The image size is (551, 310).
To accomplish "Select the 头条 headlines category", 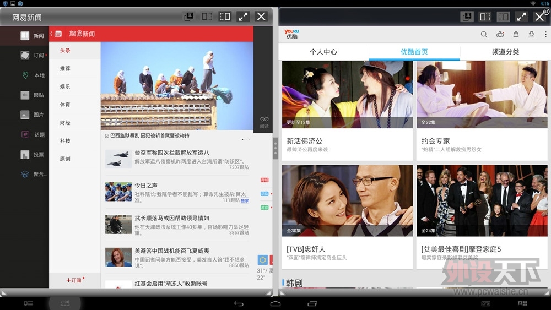I will pyautogui.click(x=75, y=51).
